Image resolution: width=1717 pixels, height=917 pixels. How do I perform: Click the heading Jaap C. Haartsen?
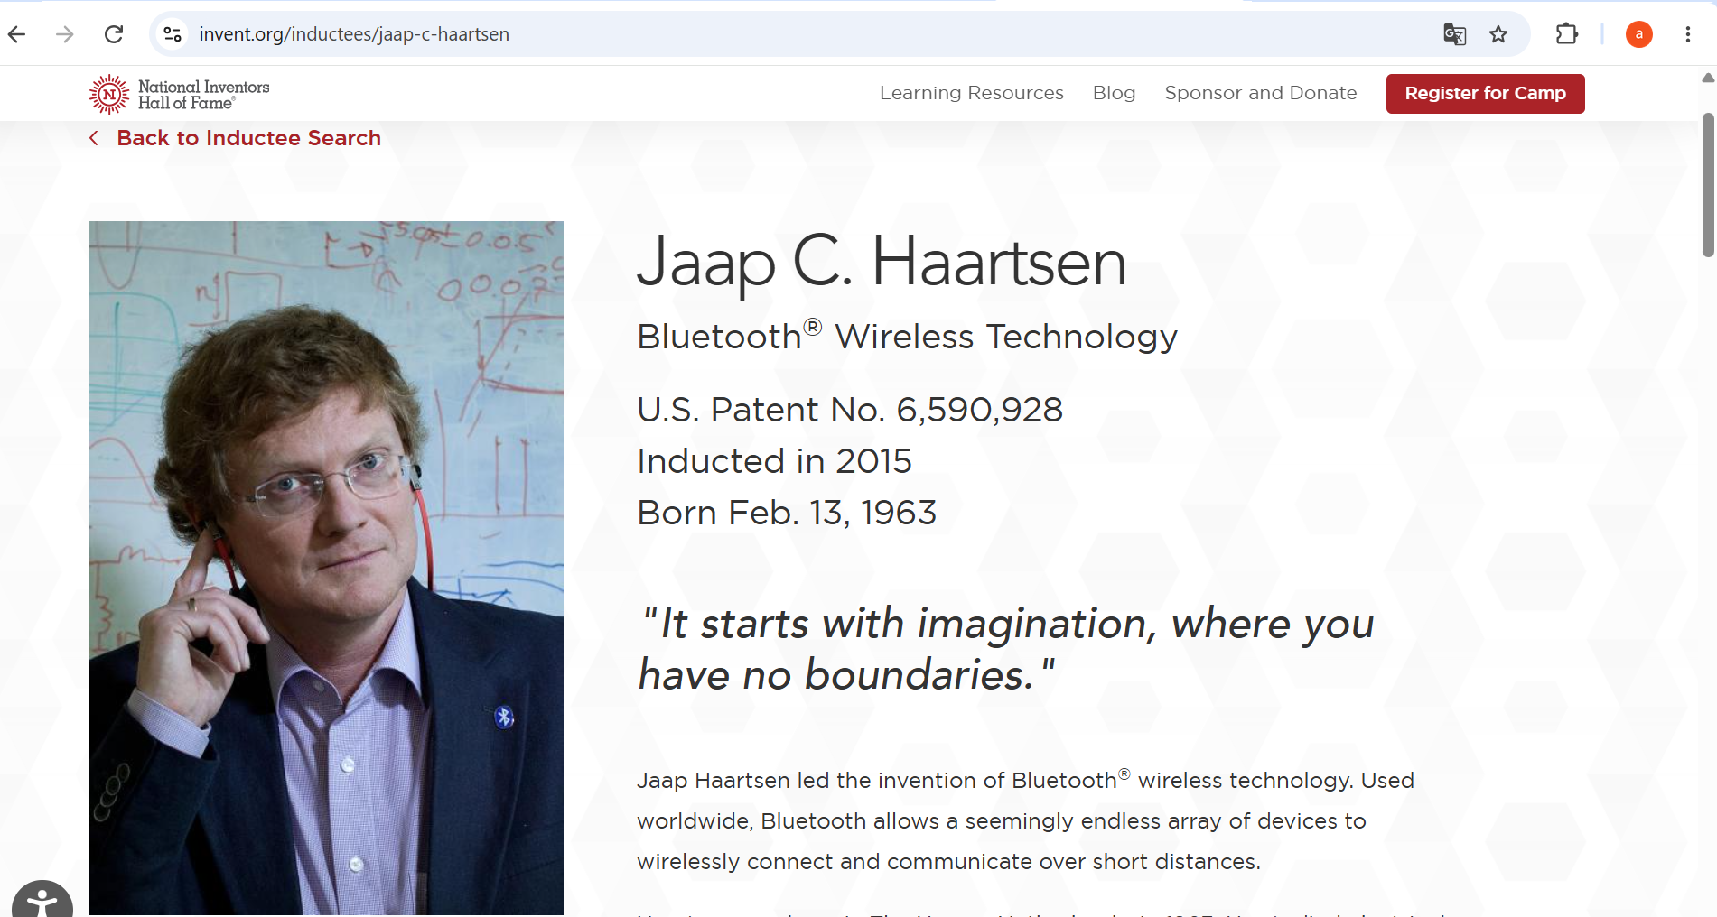point(882,263)
